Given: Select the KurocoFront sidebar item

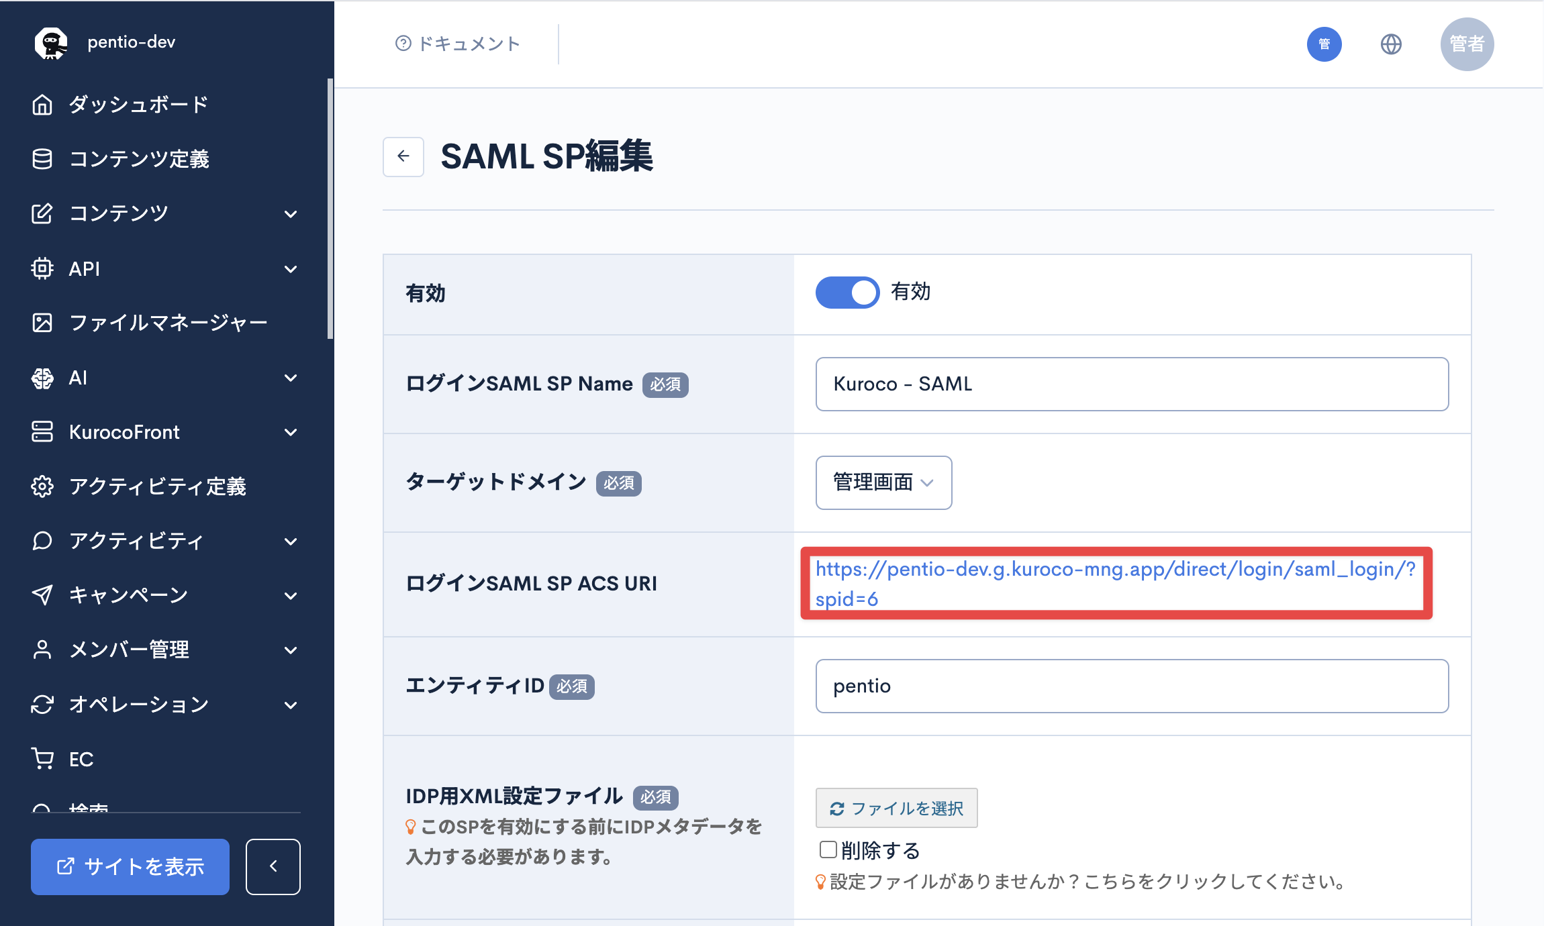Looking at the screenshot, I should [124, 432].
